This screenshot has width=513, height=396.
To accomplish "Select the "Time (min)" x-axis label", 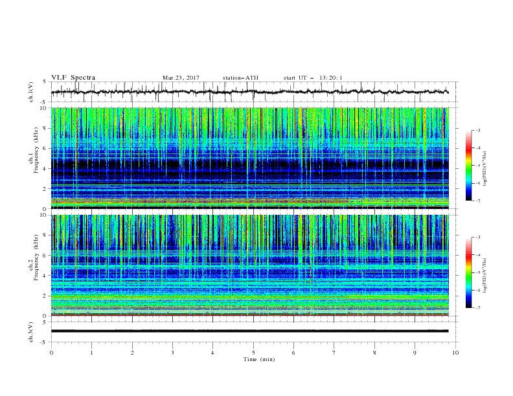I will click(x=259, y=359).
